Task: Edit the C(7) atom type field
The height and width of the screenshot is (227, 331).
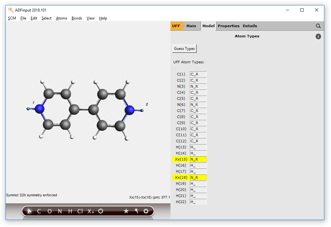Action: 198,111
